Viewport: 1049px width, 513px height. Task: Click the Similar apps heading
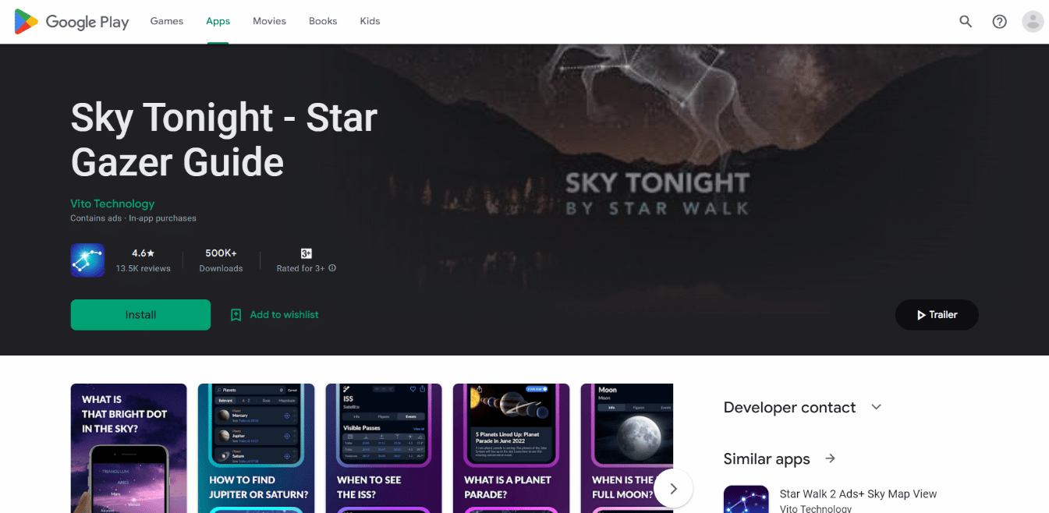click(767, 459)
